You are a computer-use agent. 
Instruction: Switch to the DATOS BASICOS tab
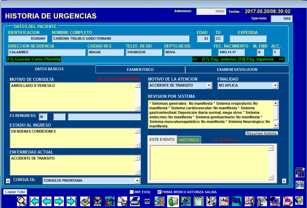tap(49, 69)
